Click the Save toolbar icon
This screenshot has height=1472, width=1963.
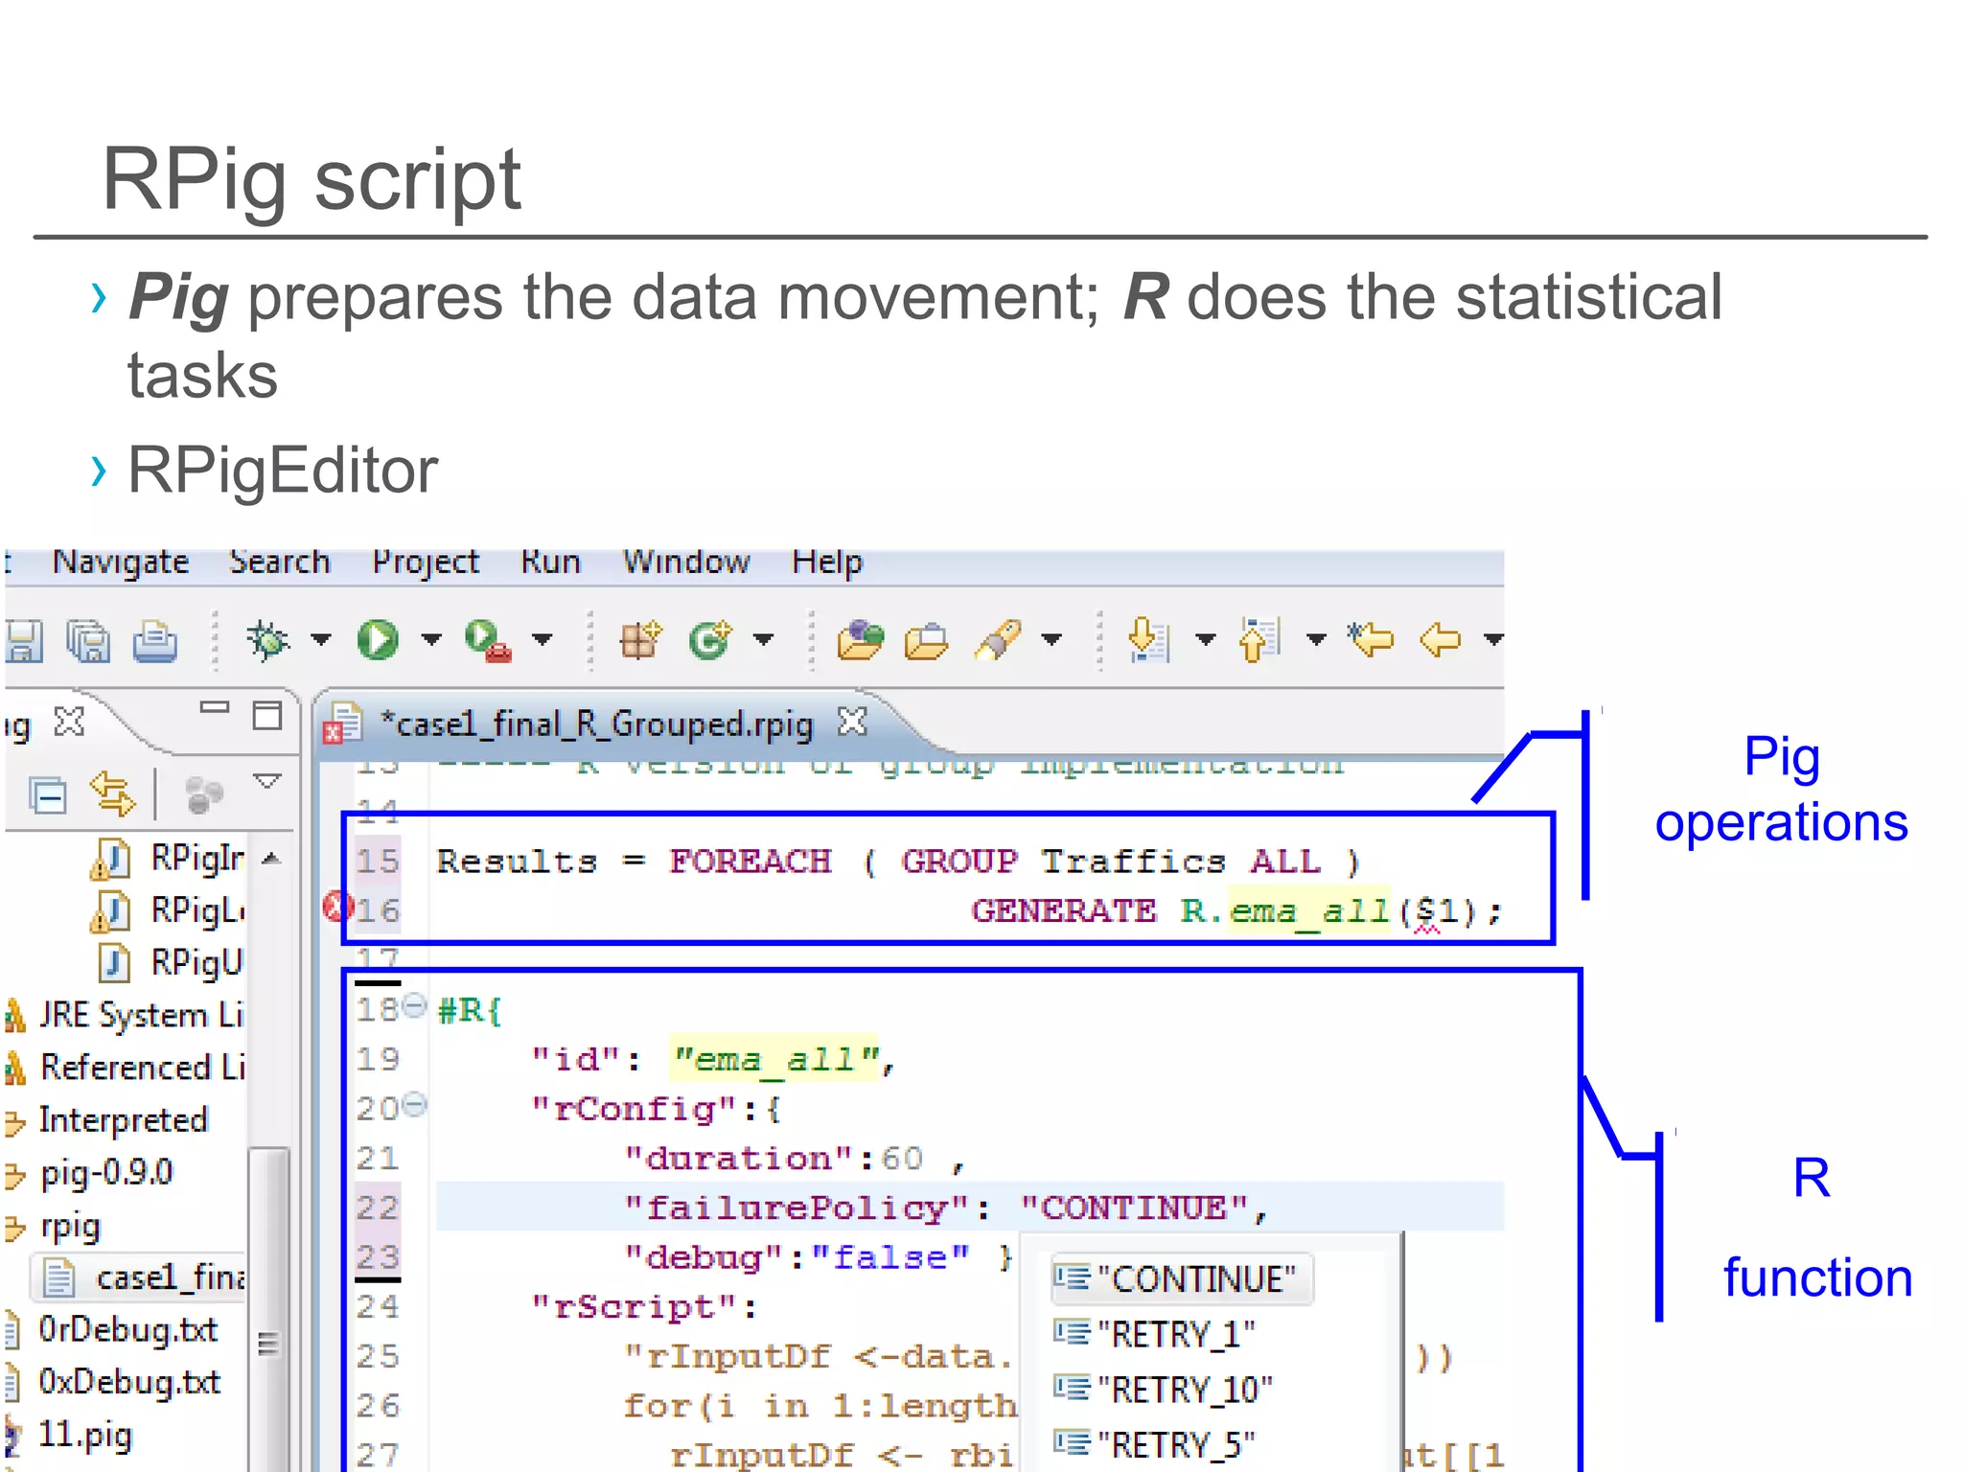23,640
